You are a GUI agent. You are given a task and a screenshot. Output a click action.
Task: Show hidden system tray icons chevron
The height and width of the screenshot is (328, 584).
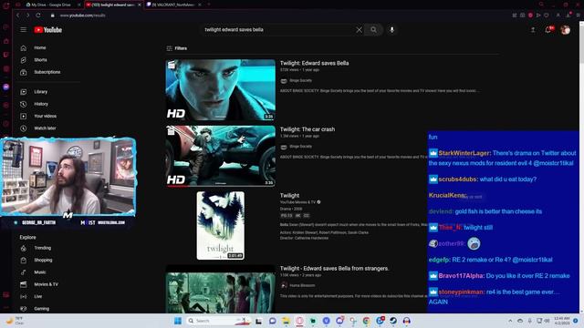(x=510, y=321)
